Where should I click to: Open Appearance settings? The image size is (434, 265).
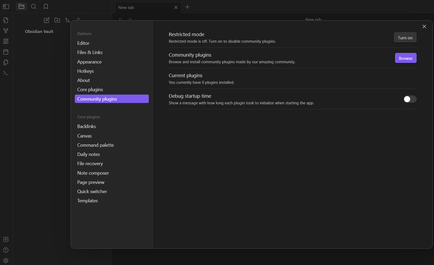[x=112, y=62]
